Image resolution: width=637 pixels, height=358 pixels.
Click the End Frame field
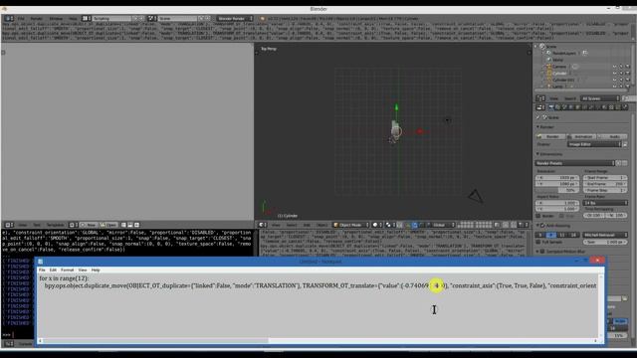(x=605, y=184)
